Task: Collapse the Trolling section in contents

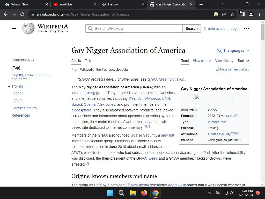Action: coord(9,86)
